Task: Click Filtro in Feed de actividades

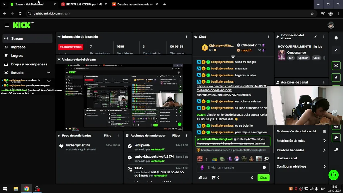Action: coord(107,136)
